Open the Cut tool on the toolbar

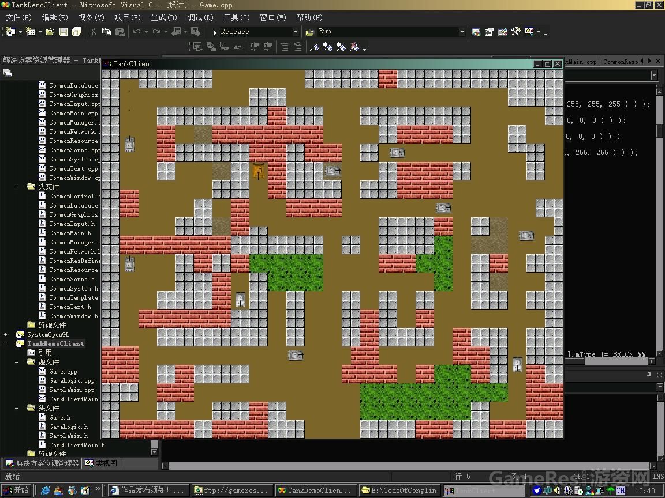(x=93, y=32)
